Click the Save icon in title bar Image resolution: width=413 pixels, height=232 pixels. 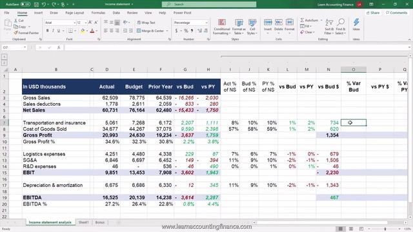pyautogui.click(x=36, y=5)
